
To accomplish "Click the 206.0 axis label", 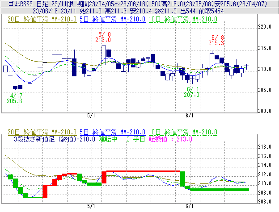I will point(265,202).
